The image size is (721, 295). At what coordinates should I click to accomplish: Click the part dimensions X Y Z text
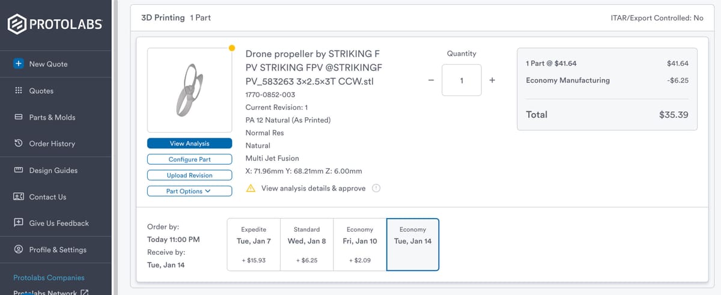click(x=303, y=171)
